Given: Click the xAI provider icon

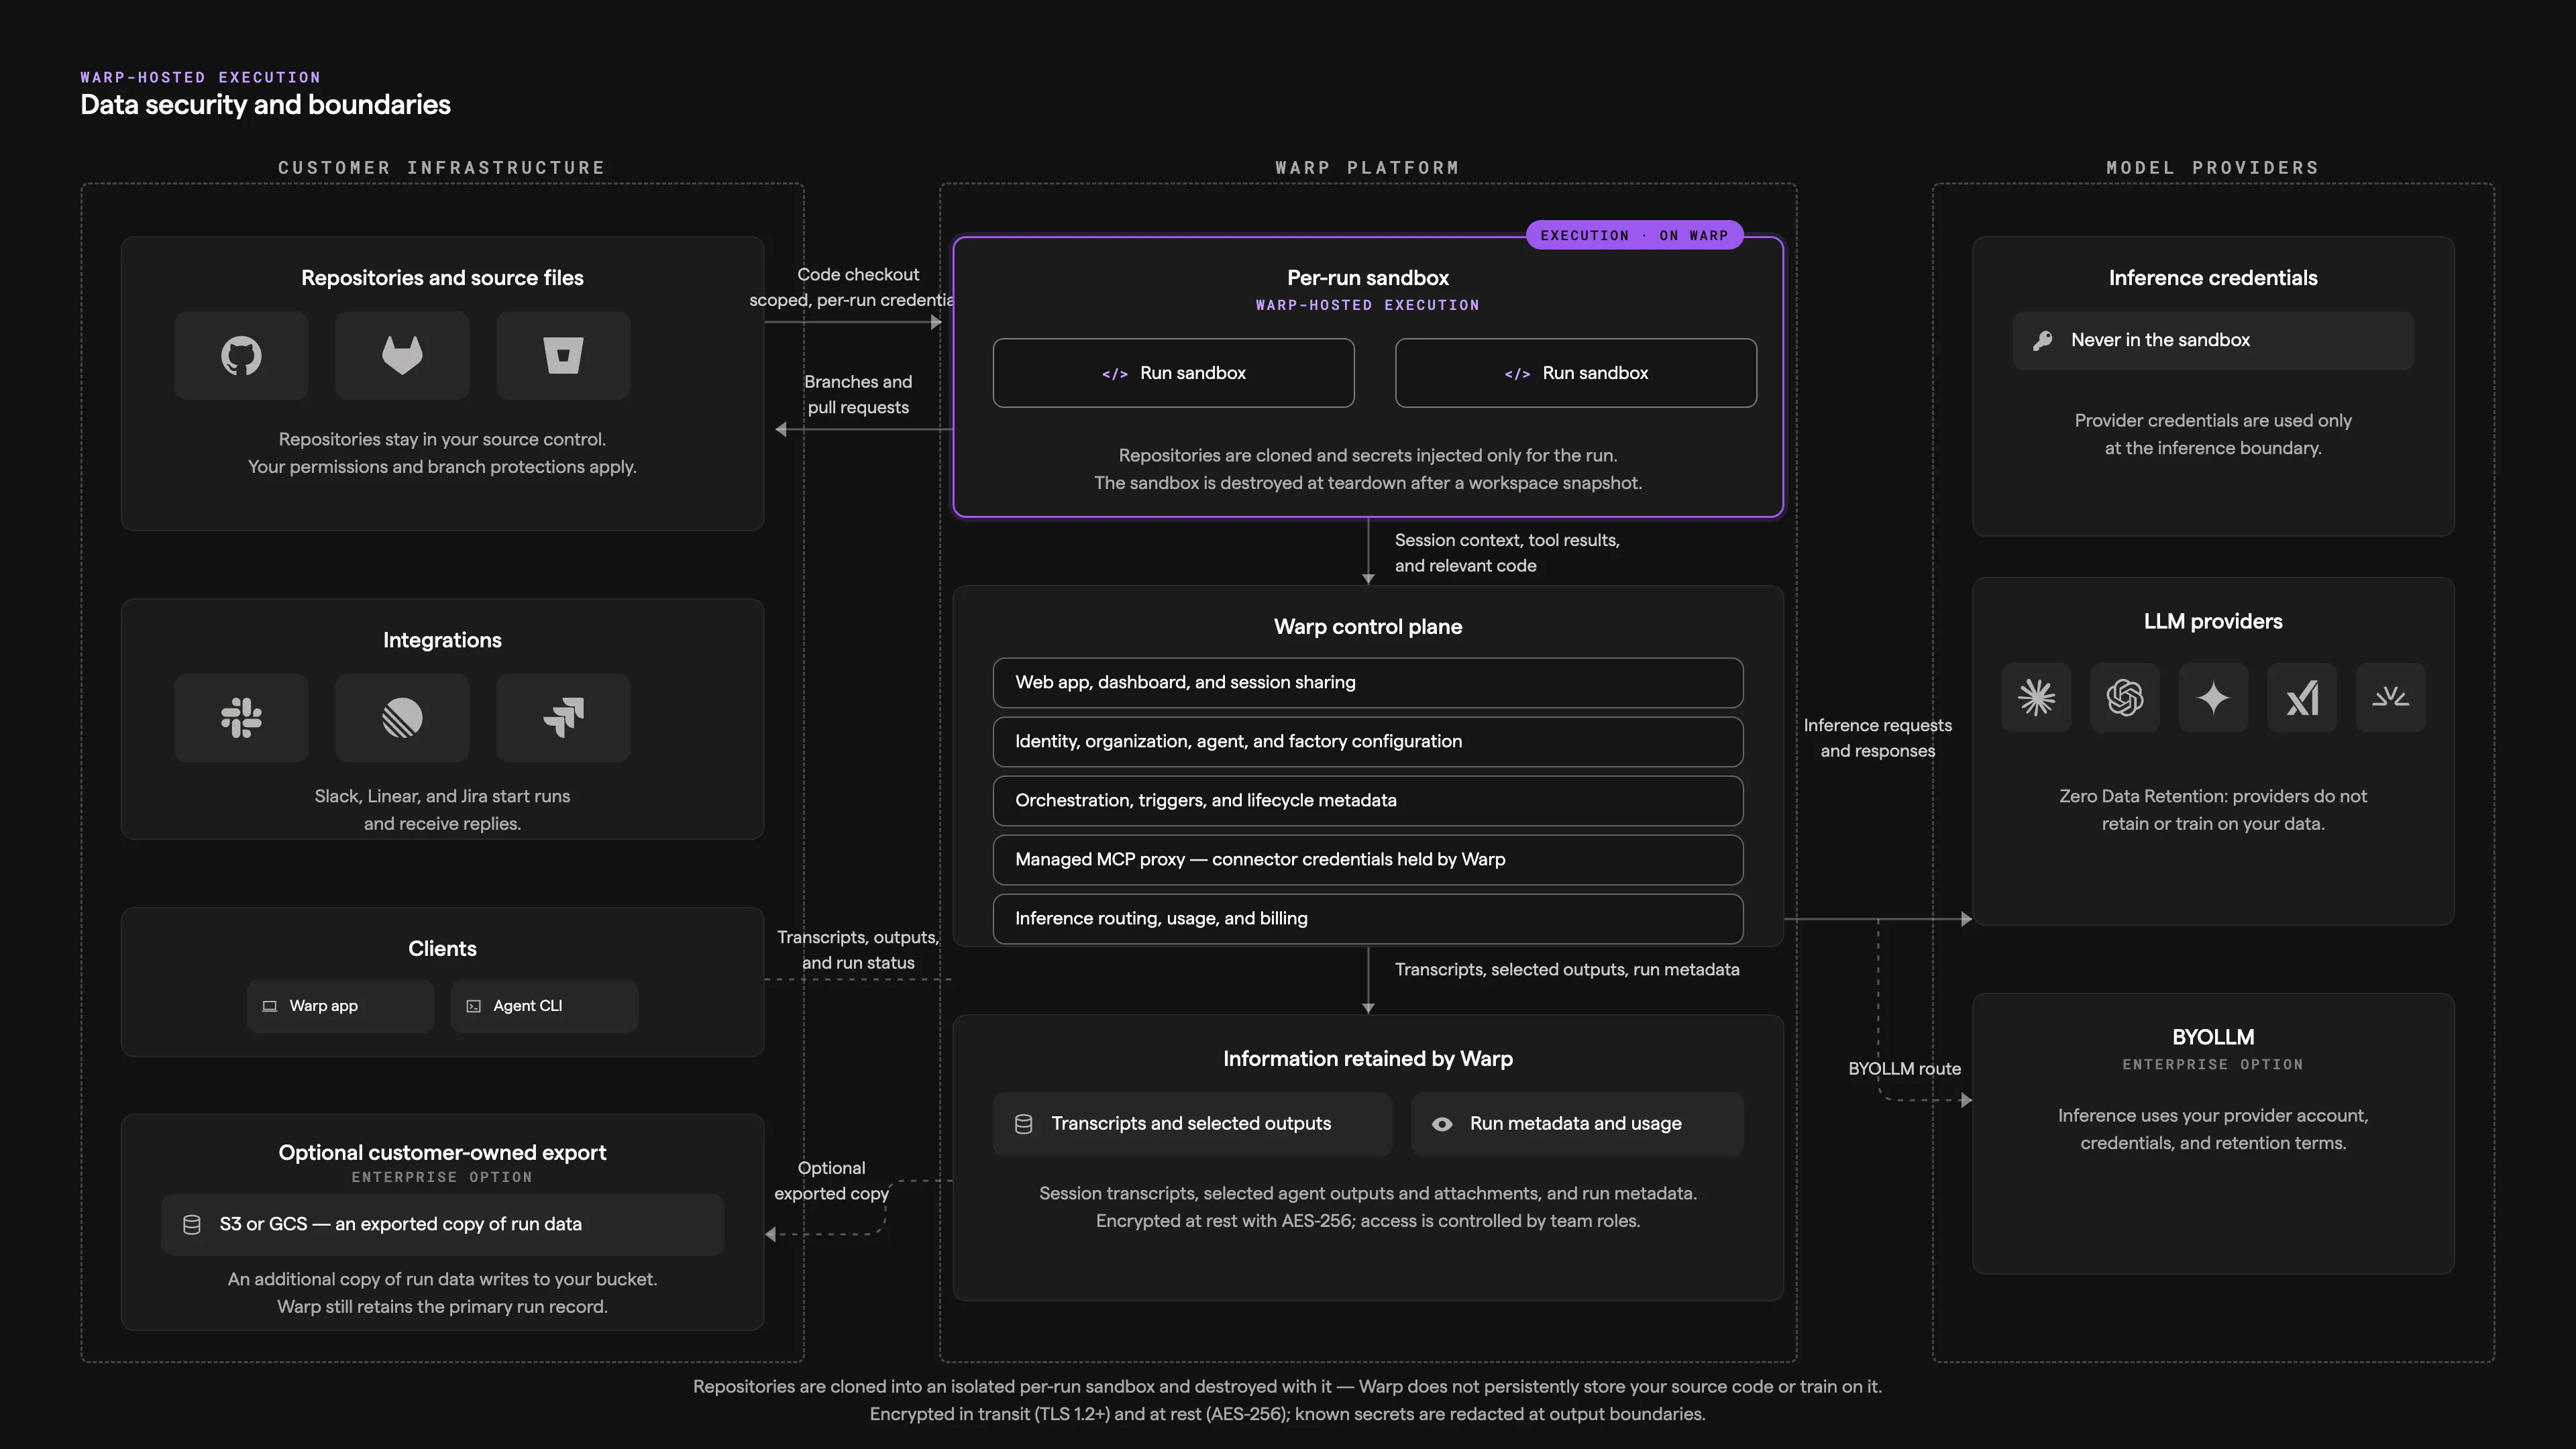Looking at the screenshot, I should [x=2301, y=697].
